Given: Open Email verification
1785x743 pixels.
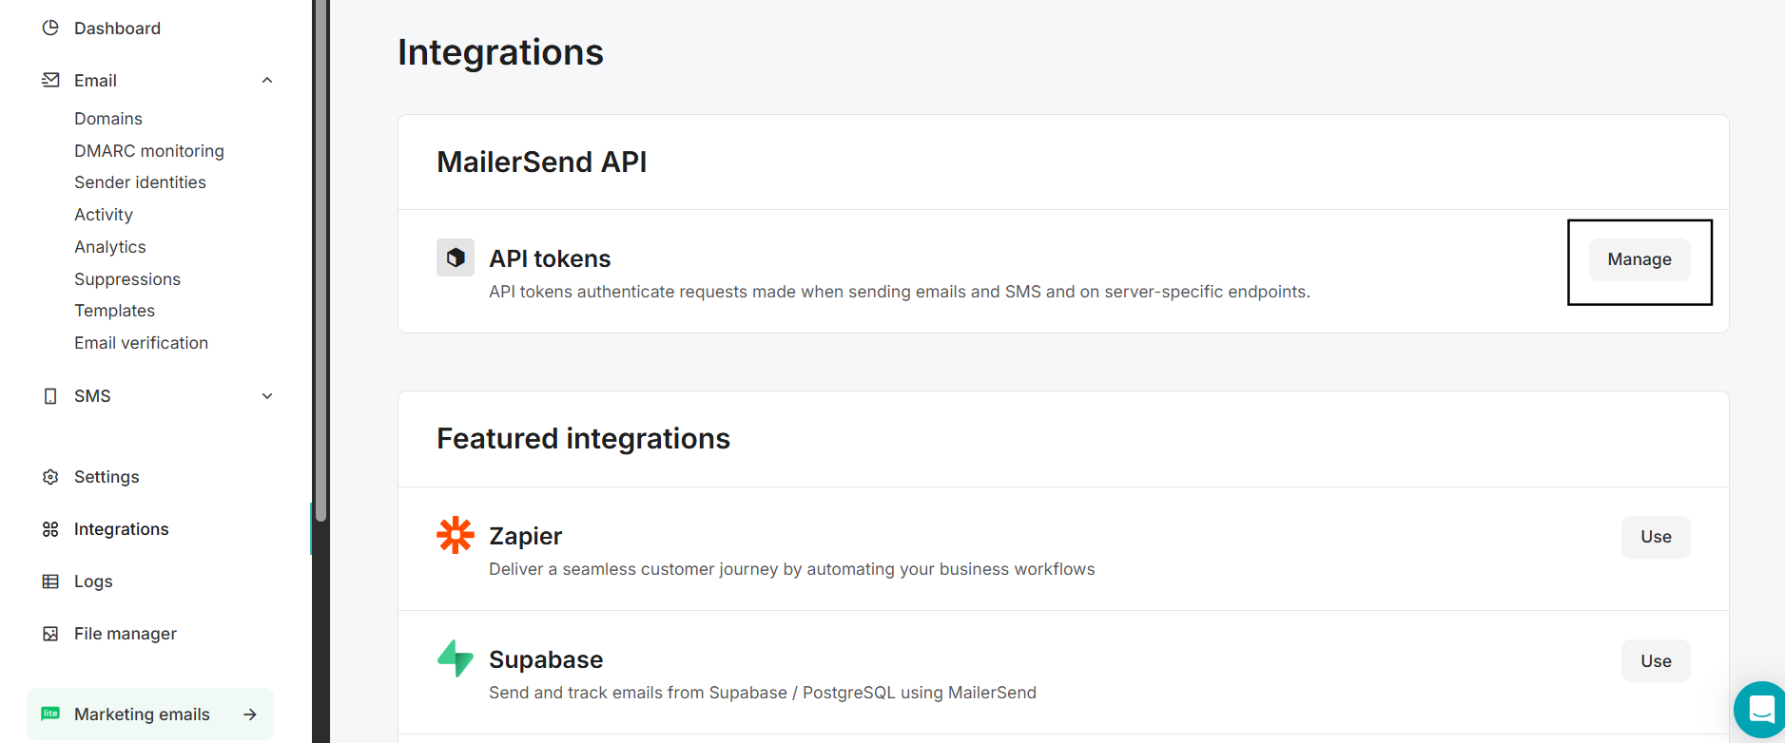Looking at the screenshot, I should point(141,343).
